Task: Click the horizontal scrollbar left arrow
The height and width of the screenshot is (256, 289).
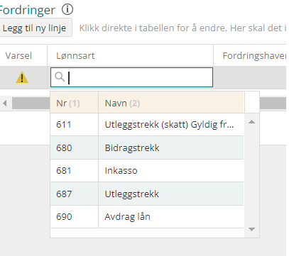Action: (x=5, y=104)
